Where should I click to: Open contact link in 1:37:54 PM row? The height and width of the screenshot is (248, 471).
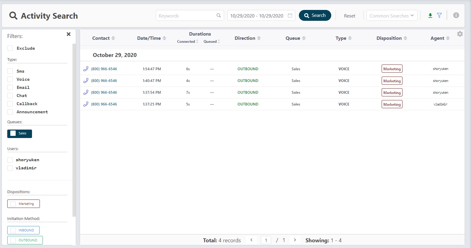pos(104,93)
